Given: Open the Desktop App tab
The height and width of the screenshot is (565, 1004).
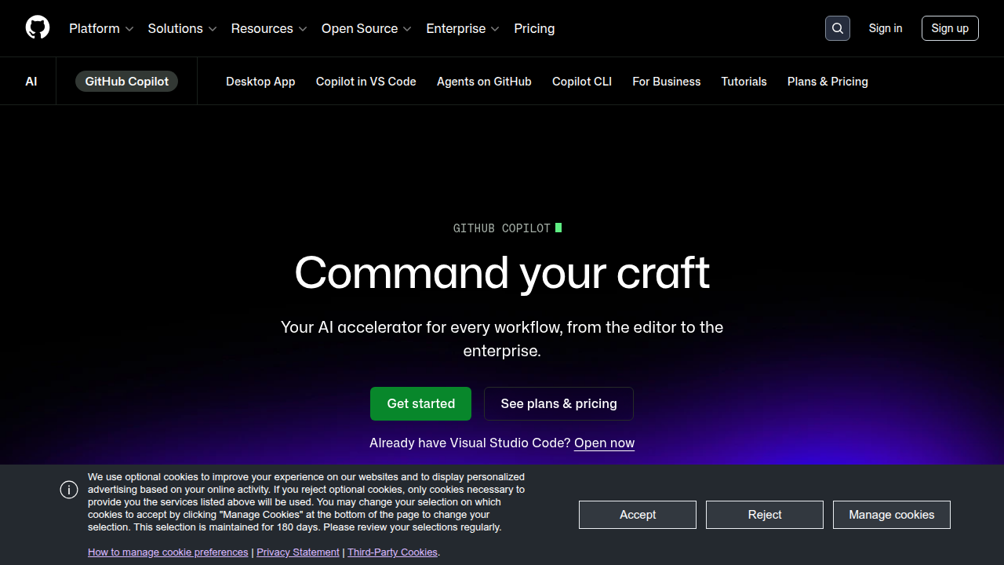Looking at the screenshot, I should (260, 82).
